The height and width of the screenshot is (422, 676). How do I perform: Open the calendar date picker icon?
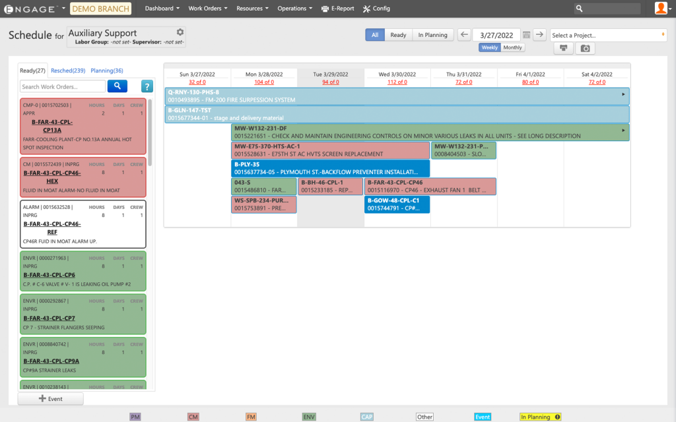coord(526,35)
